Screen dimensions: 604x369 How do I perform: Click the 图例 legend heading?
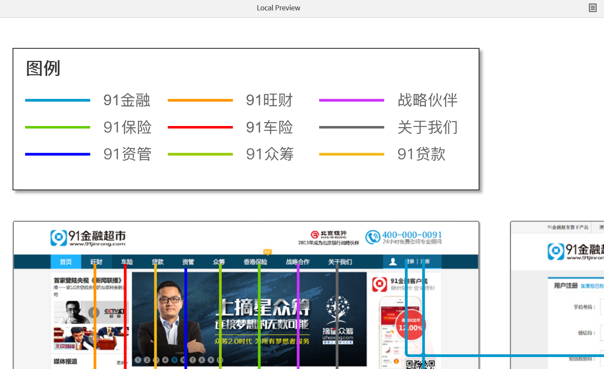tap(43, 68)
